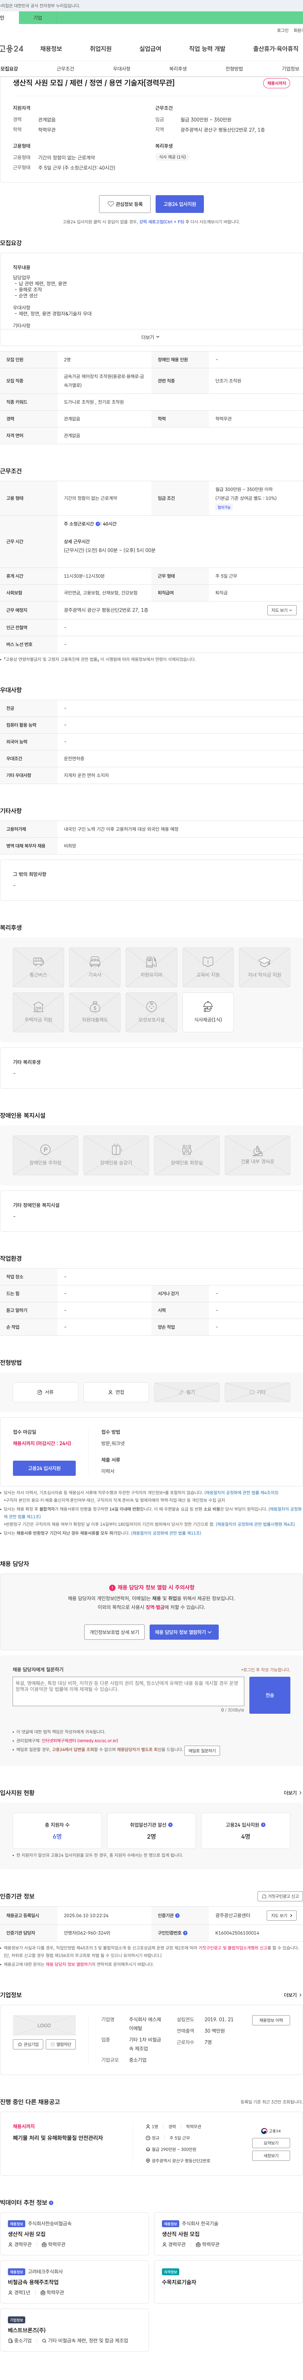Click info icon beside 취업알선기관 알선
This screenshot has height=2380, width=303.
[x=170, y=1825]
